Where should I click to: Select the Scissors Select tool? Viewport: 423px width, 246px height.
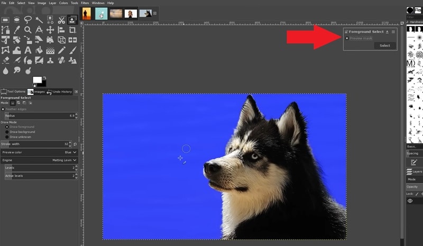pos(61,19)
